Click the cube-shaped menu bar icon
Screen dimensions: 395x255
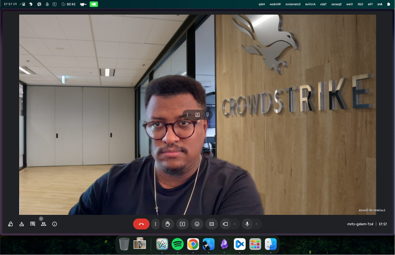pyautogui.click(x=31, y=4)
